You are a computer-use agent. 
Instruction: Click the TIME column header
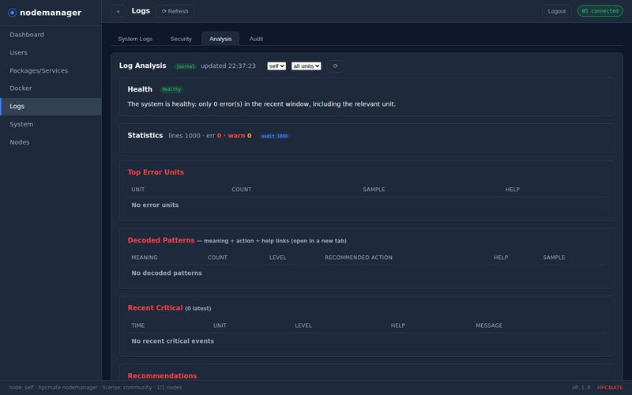click(137, 325)
